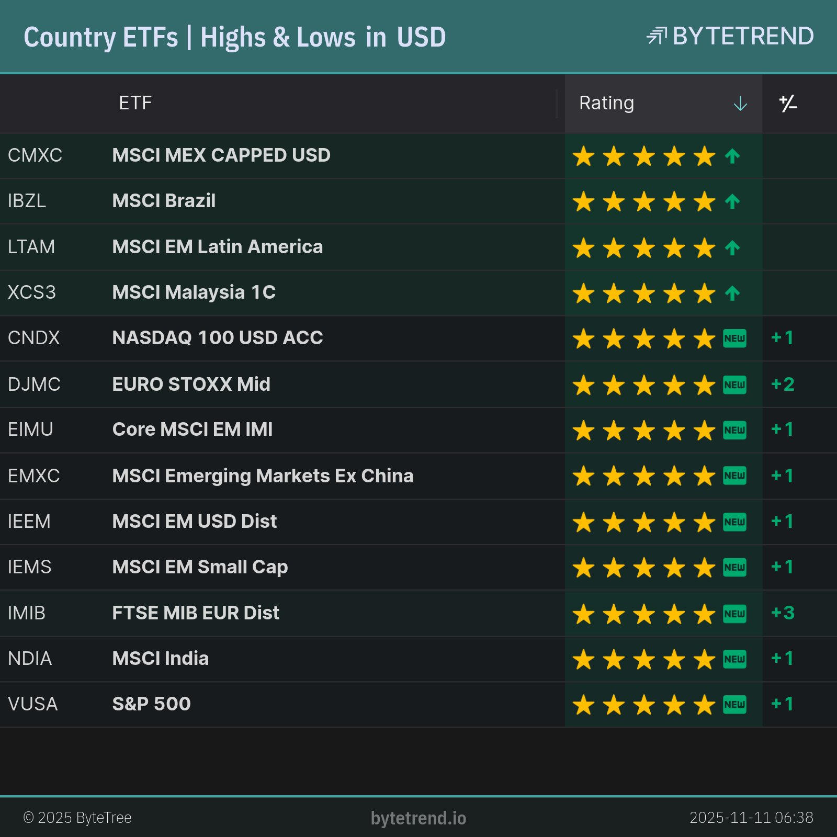Click the +3 change value for IMIB

783,613
